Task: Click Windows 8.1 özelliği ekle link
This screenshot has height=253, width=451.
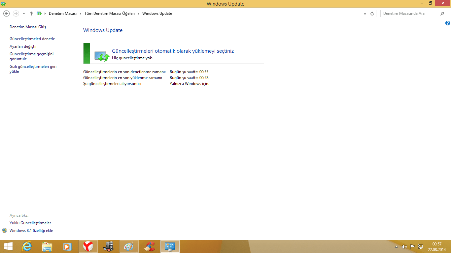Action: click(x=31, y=231)
